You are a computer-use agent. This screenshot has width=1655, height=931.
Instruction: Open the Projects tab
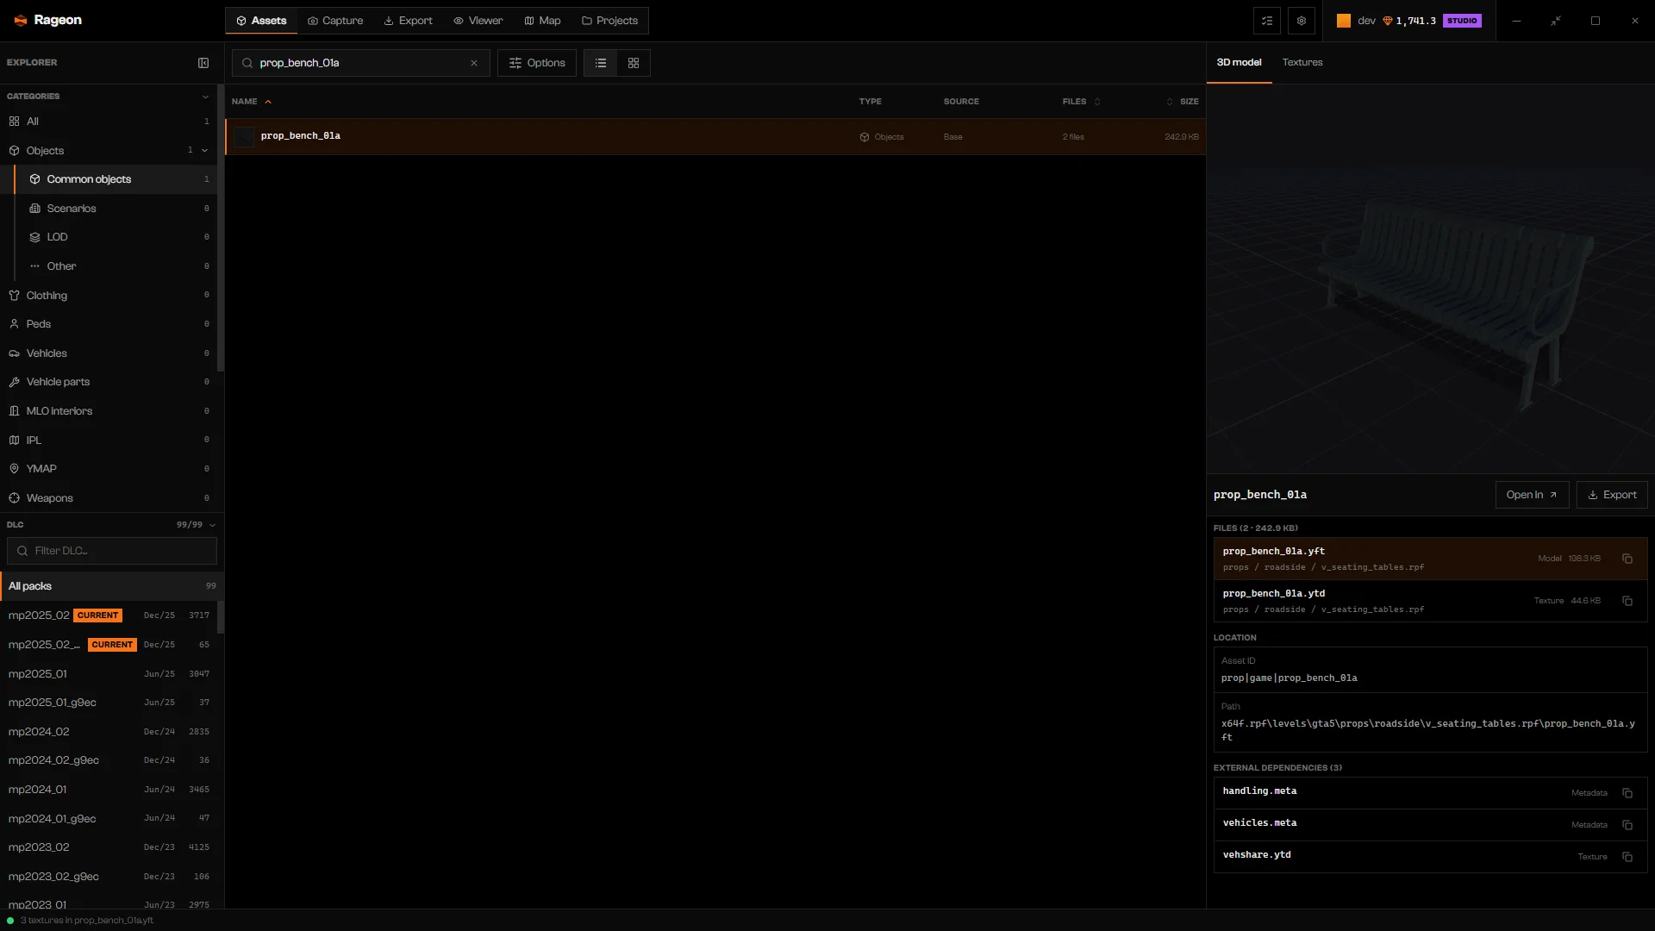(x=609, y=21)
